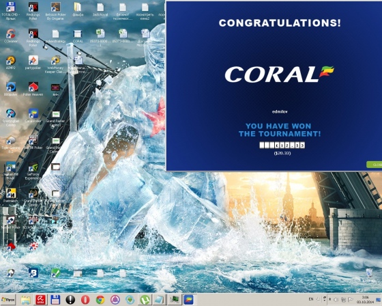Launch Google Chrome from the taskbar
The image size is (382, 306).
100,300
